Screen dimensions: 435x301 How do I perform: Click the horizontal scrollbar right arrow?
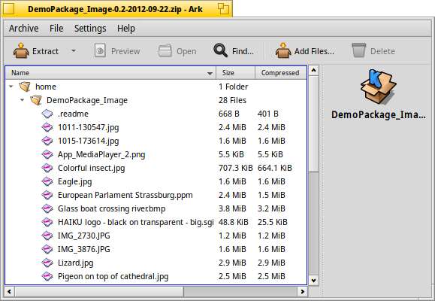pyautogui.click(x=302, y=291)
